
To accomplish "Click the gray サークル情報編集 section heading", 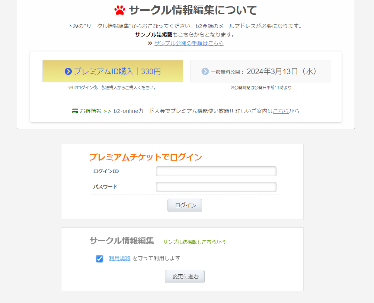I will [x=122, y=241].
